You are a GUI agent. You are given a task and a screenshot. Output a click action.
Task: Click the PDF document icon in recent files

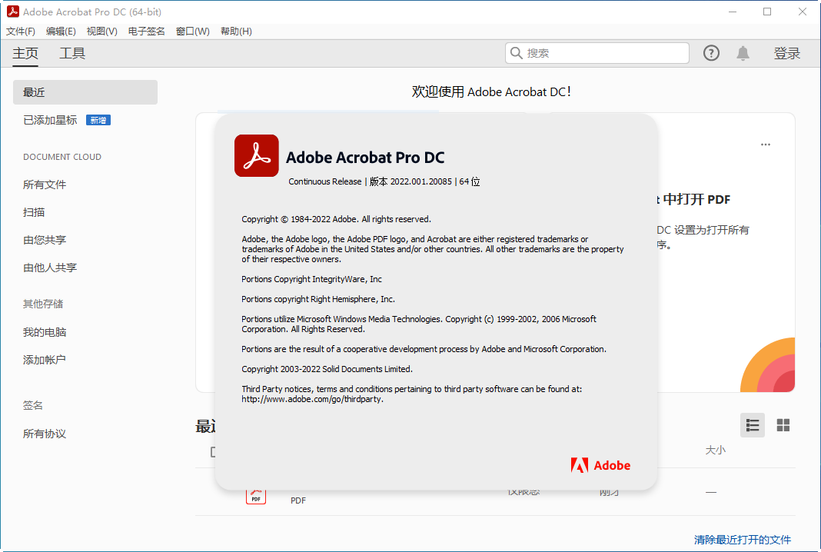click(255, 496)
